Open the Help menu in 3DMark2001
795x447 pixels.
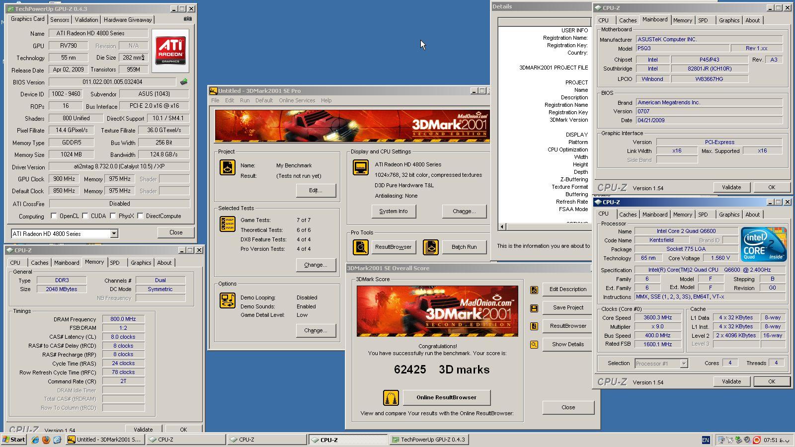tap(326, 100)
